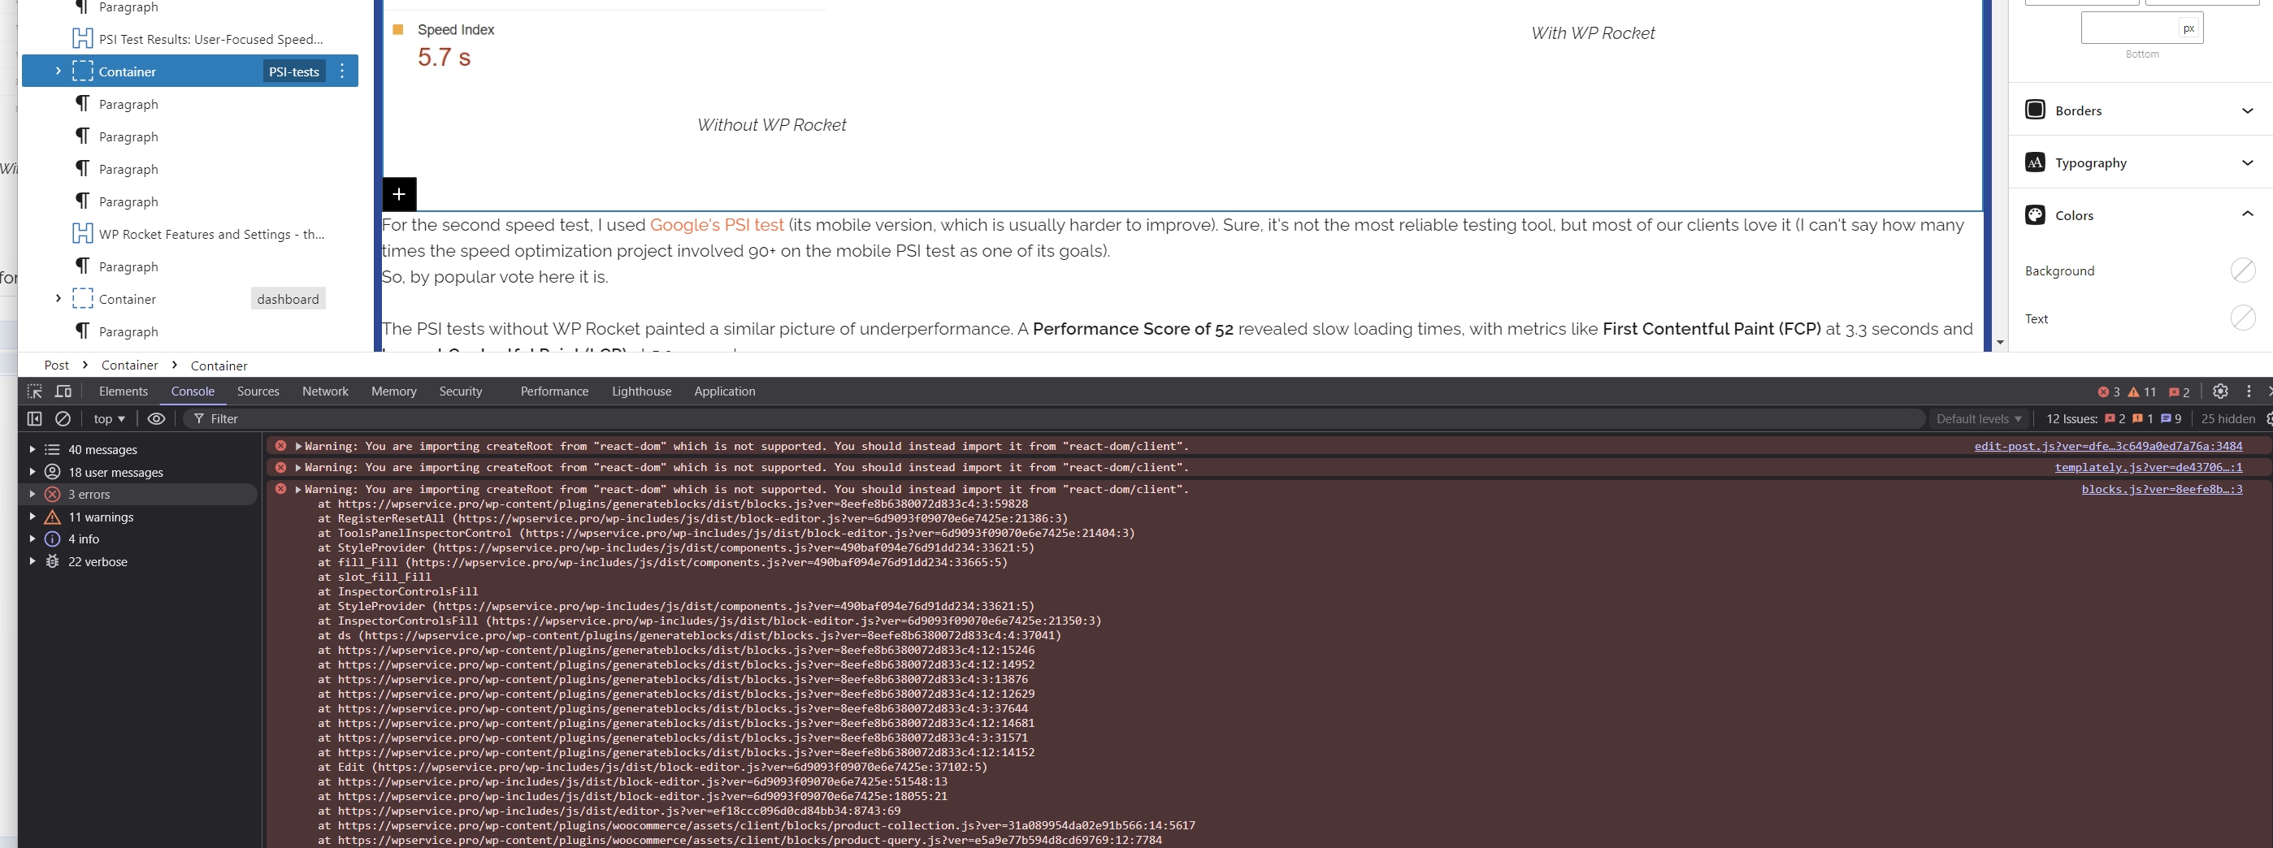The width and height of the screenshot is (2273, 848).
Task: Click the page errors issue count showing 2 in console toolbar
Action: [2115, 418]
